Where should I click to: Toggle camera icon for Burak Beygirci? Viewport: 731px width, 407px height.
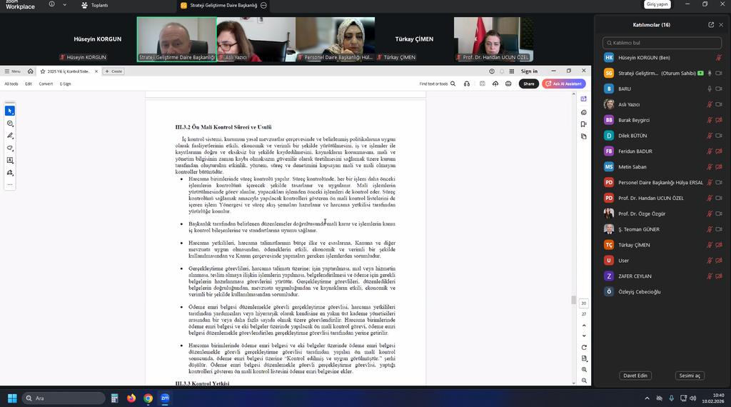tap(719, 120)
